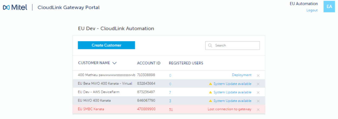Log out via the Logout link
This screenshot has width=338, height=119.
312,10
